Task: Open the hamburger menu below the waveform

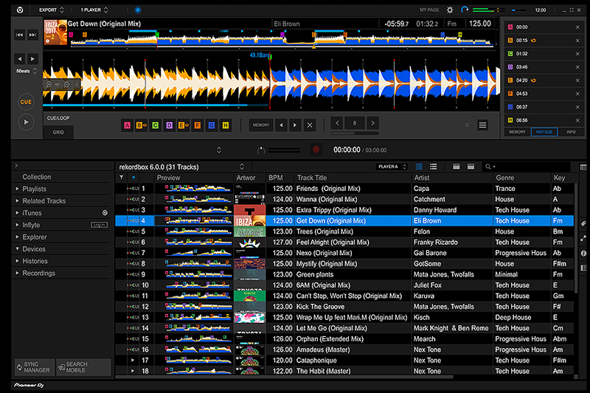Action: tap(482, 125)
